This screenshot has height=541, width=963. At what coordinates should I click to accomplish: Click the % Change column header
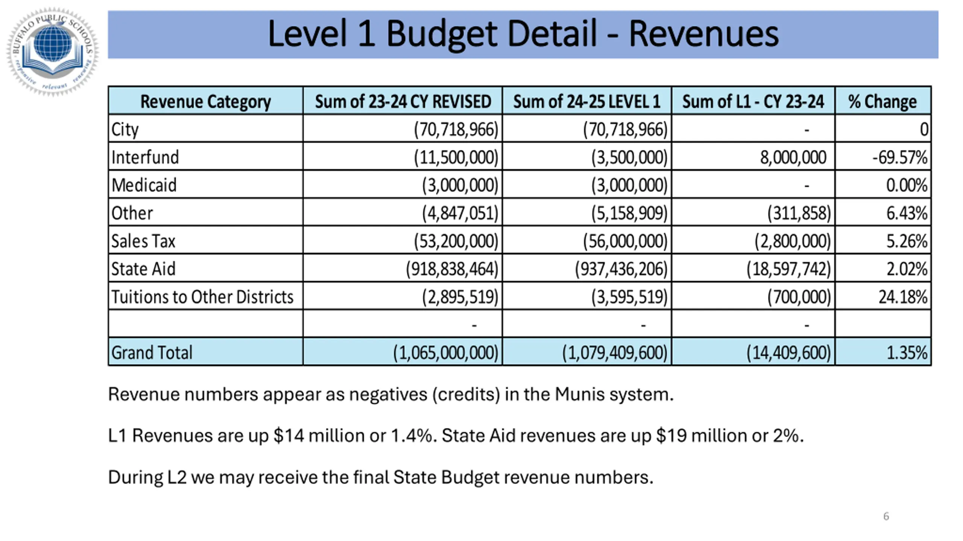(882, 101)
